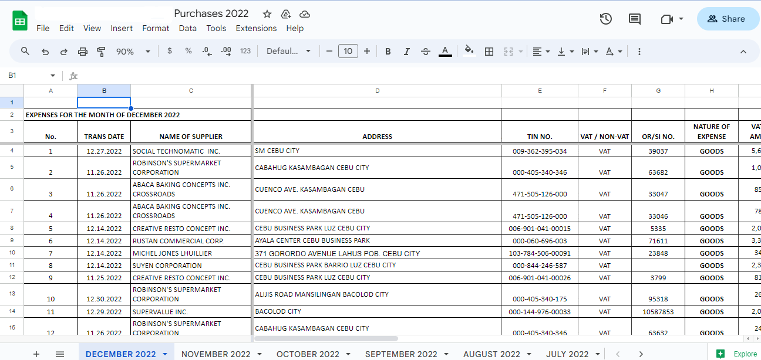
Task: Open the comments panel icon
Action: pyautogui.click(x=635, y=19)
